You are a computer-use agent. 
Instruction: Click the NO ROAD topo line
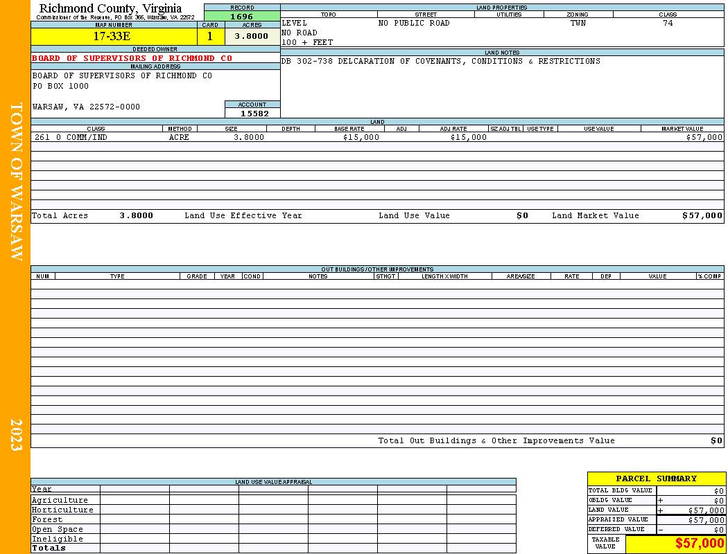coord(300,33)
